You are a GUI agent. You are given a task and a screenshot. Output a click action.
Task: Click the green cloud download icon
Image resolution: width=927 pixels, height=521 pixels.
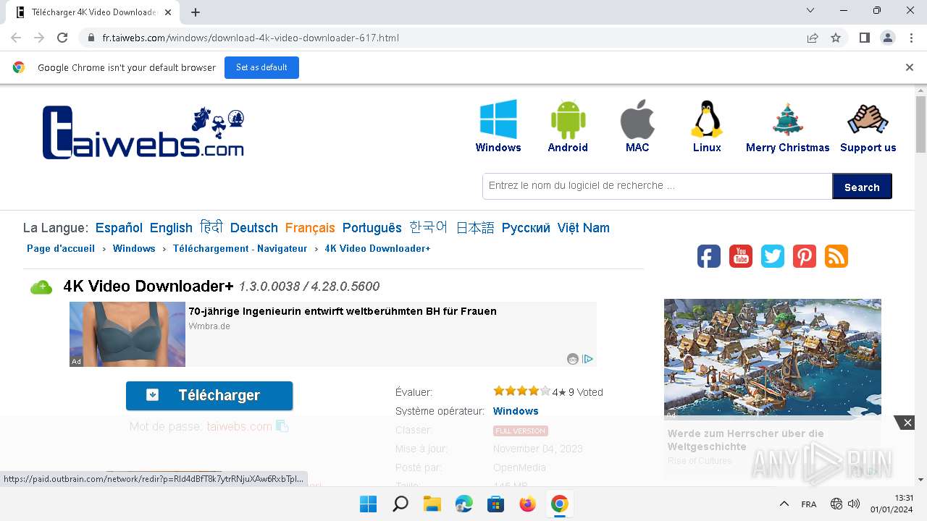coord(41,287)
